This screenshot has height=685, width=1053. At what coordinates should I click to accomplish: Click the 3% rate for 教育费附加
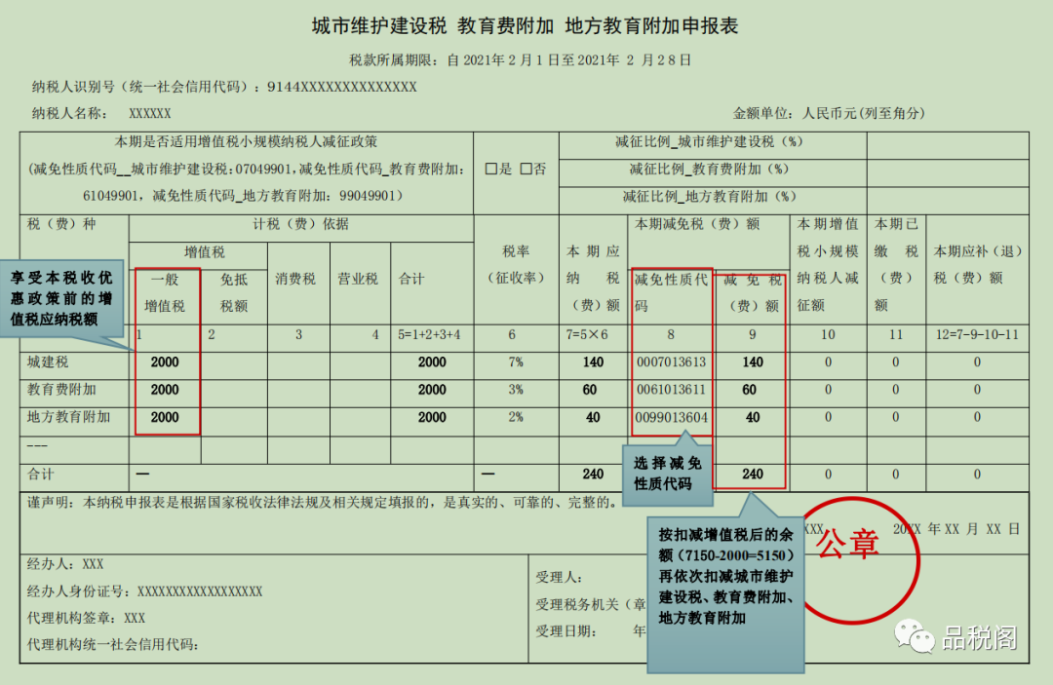click(x=516, y=390)
